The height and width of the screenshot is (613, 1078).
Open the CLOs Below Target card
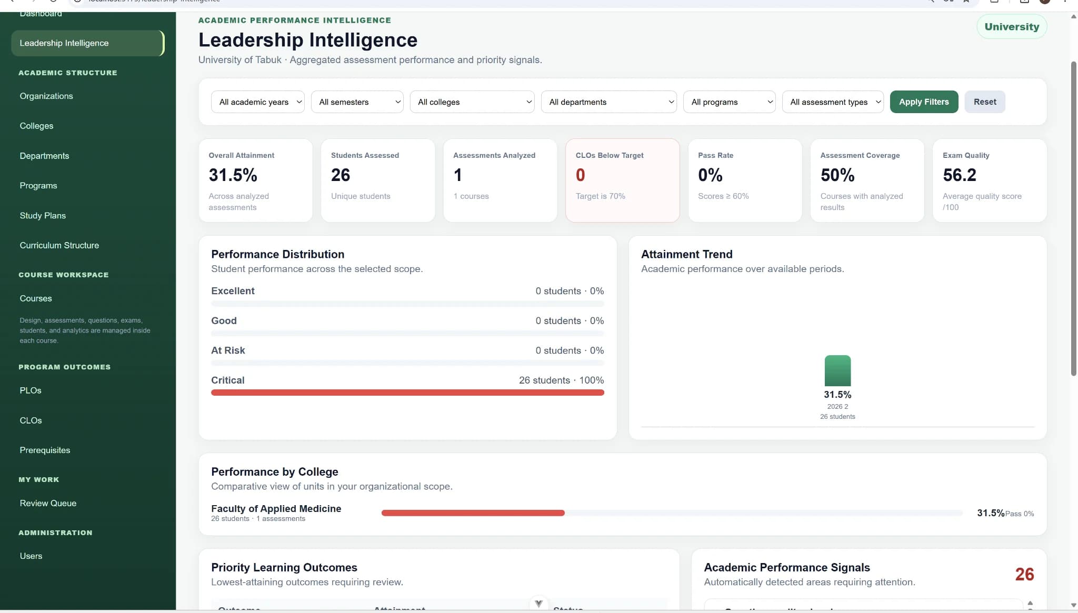[623, 180]
